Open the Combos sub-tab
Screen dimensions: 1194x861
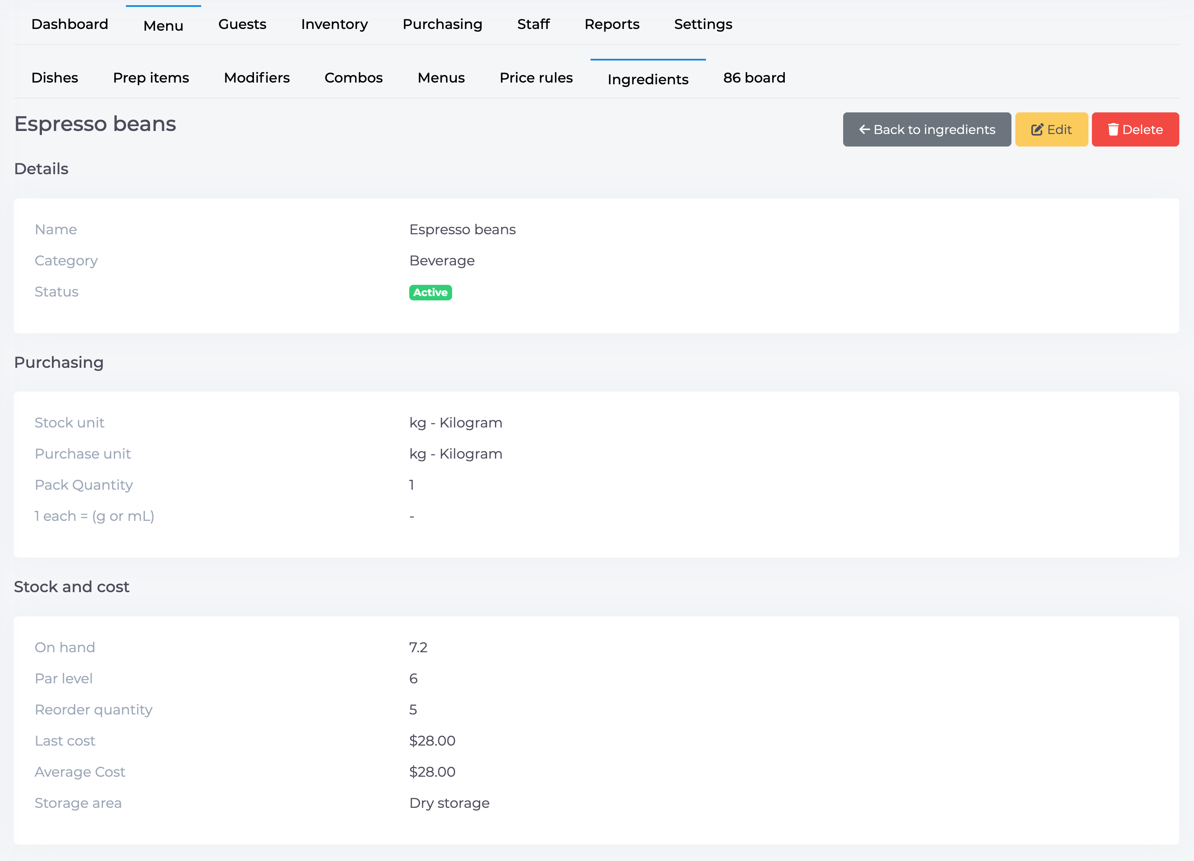pyautogui.click(x=353, y=78)
